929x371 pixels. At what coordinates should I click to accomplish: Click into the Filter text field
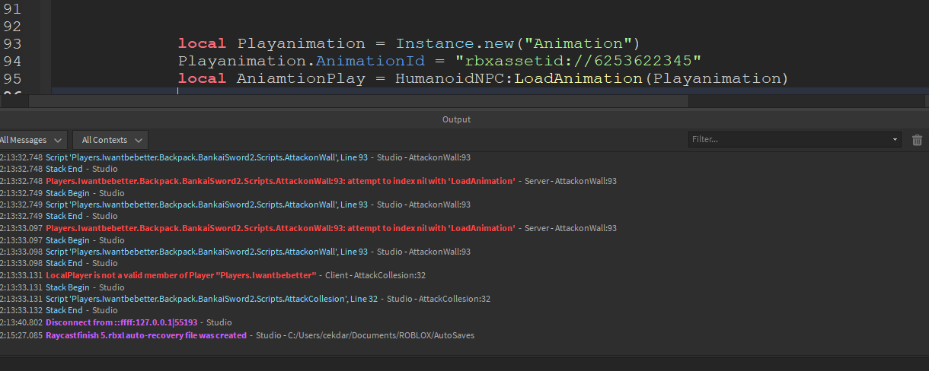point(788,140)
